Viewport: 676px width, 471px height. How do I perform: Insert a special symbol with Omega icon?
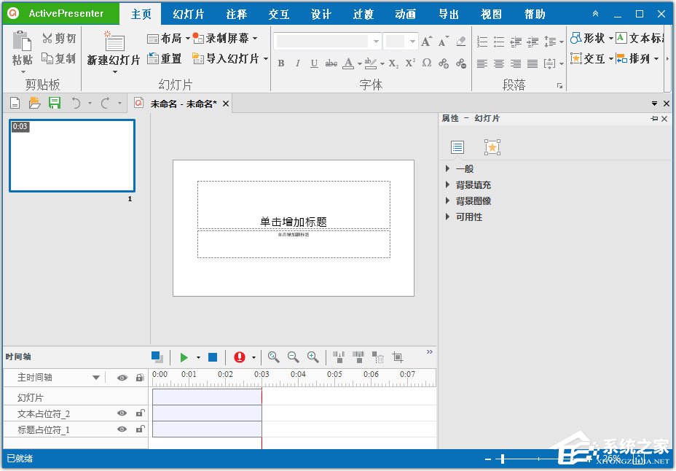427,63
